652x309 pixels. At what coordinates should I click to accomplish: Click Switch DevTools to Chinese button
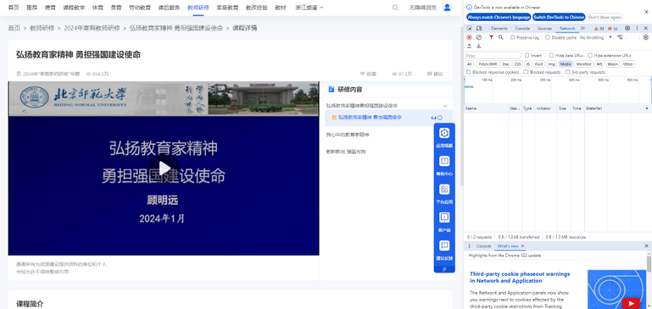tap(559, 17)
